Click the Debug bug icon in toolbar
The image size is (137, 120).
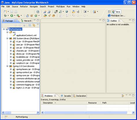click(x=5, y=16)
